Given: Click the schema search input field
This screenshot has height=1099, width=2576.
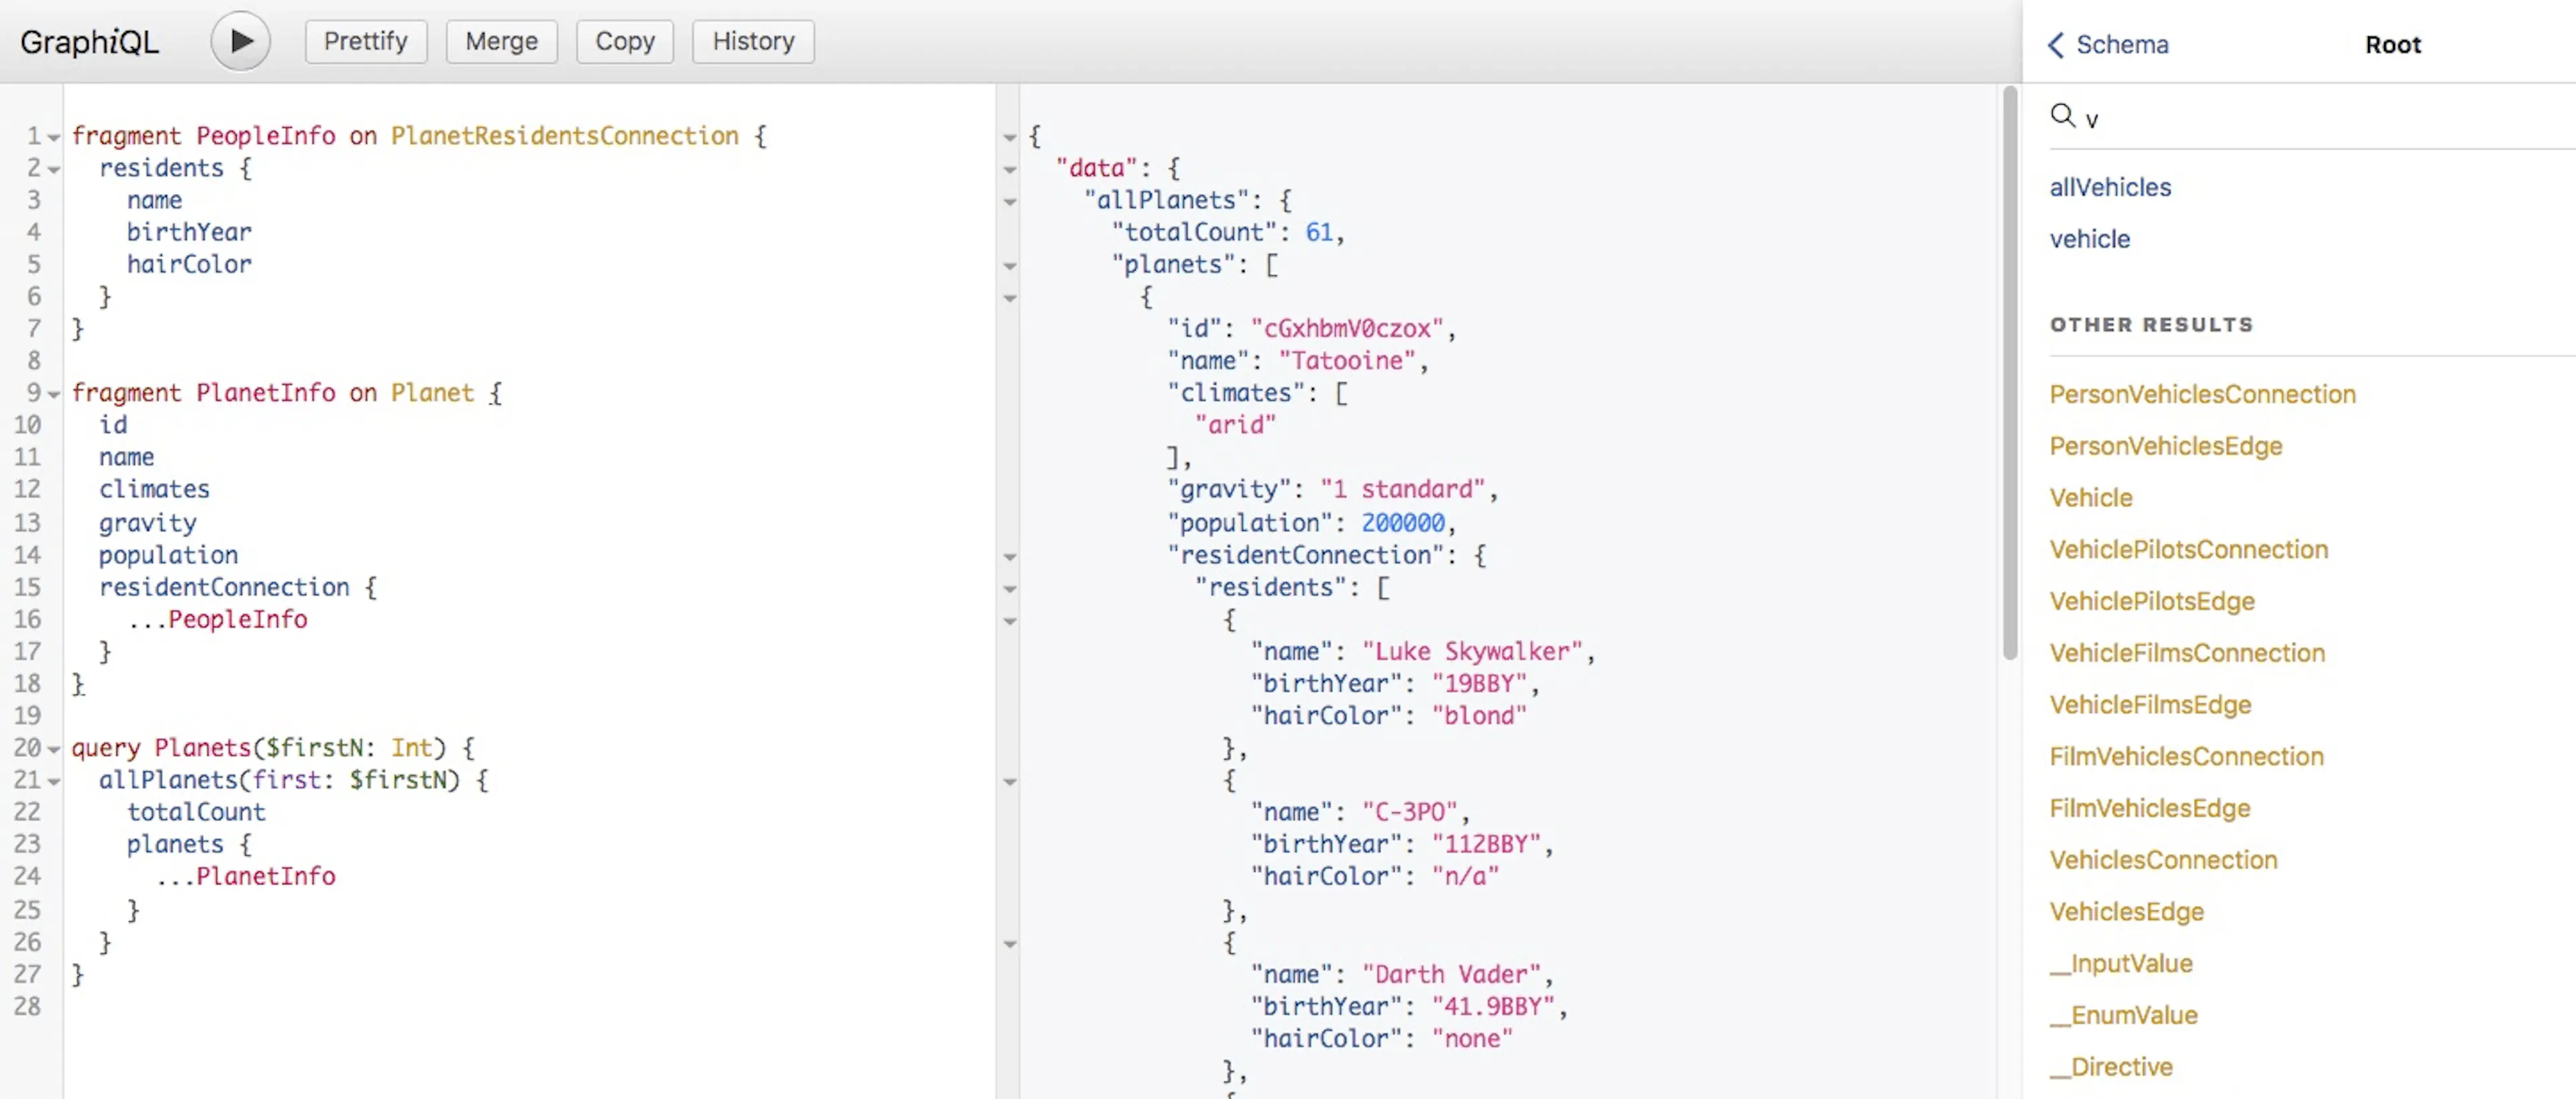Looking at the screenshot, I should 2320,118.
